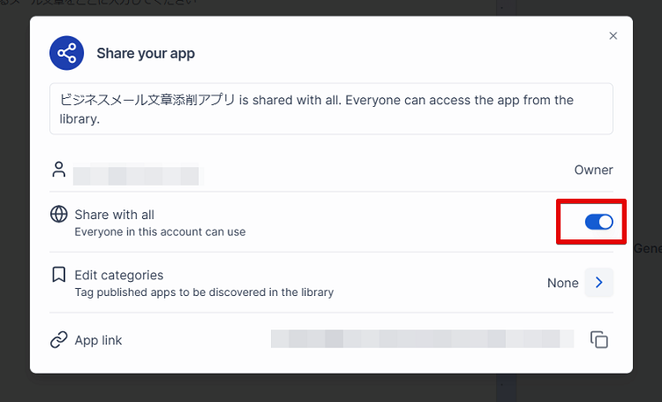Toggle off the Share with all switch

598,222
